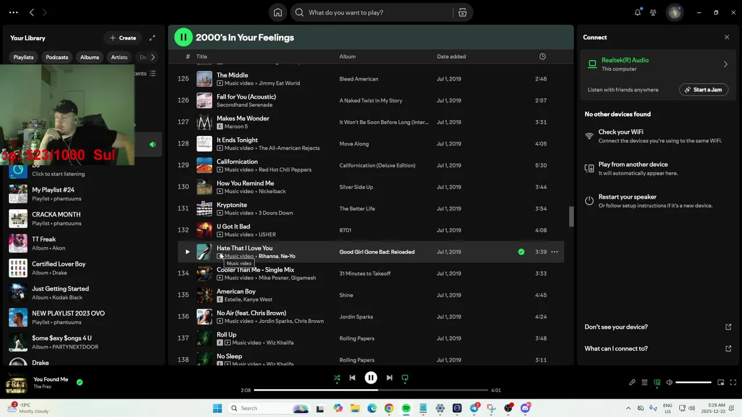
Task: Toggle repeat mode
Action: [x=405, y=378]
